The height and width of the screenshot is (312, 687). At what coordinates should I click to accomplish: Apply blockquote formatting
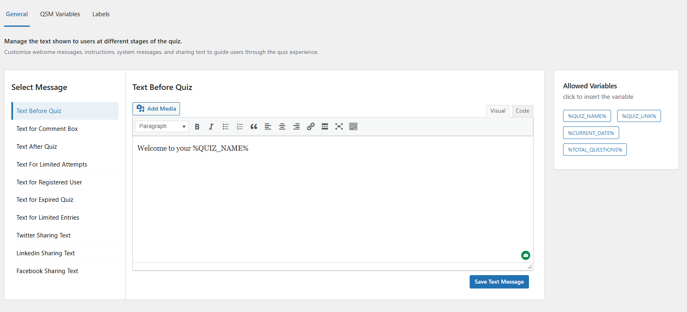coord(254,126)
